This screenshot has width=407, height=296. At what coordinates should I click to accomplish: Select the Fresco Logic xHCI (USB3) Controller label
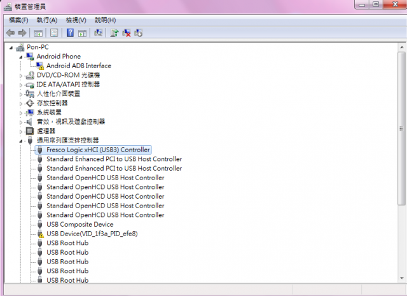tap(98, 150)
